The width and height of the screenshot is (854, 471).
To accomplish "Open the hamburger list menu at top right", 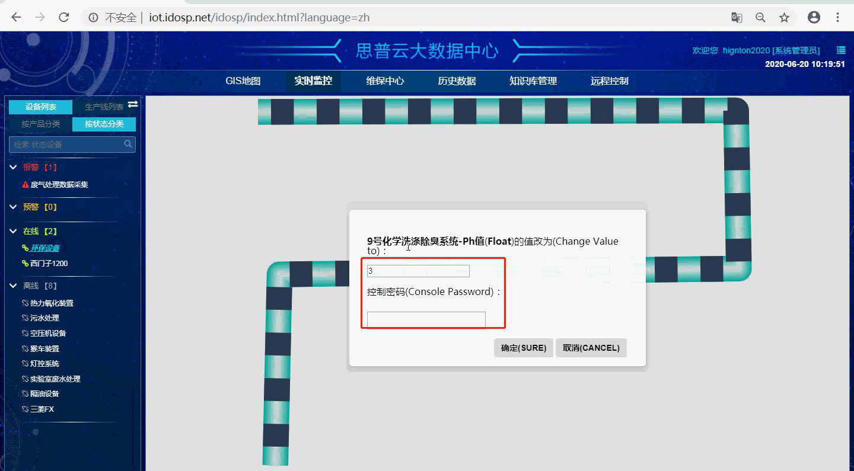I will tap(840, 50).
